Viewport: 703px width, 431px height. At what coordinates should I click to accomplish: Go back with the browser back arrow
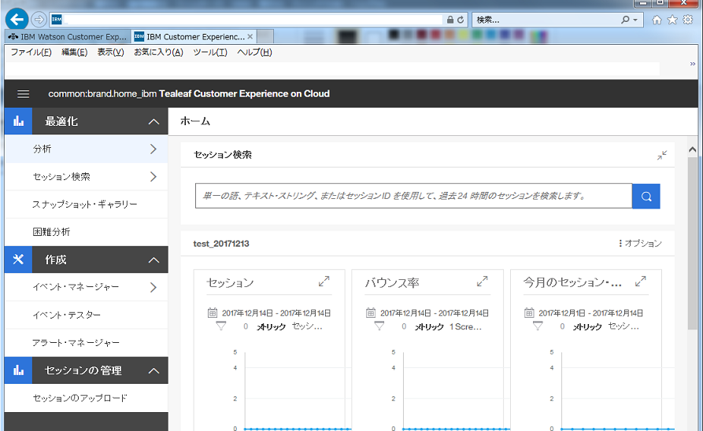[17, 19]
